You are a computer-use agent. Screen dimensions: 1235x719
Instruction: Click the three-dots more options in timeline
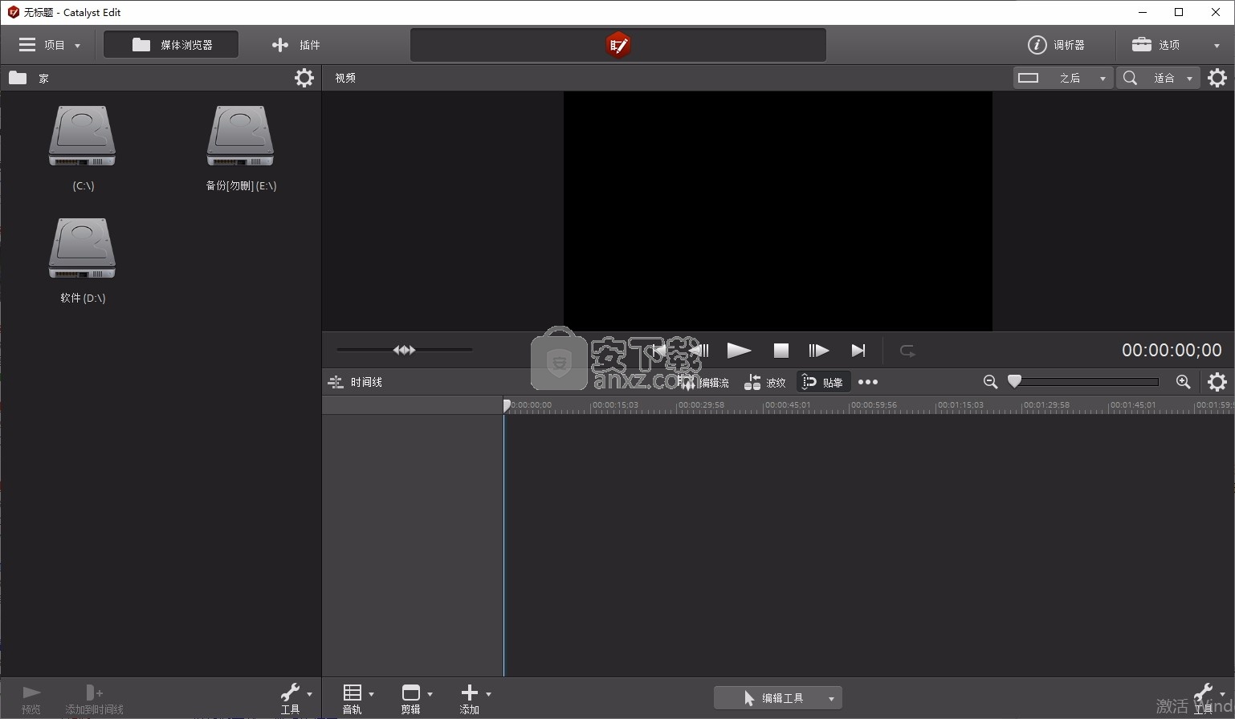click(868, 382)
